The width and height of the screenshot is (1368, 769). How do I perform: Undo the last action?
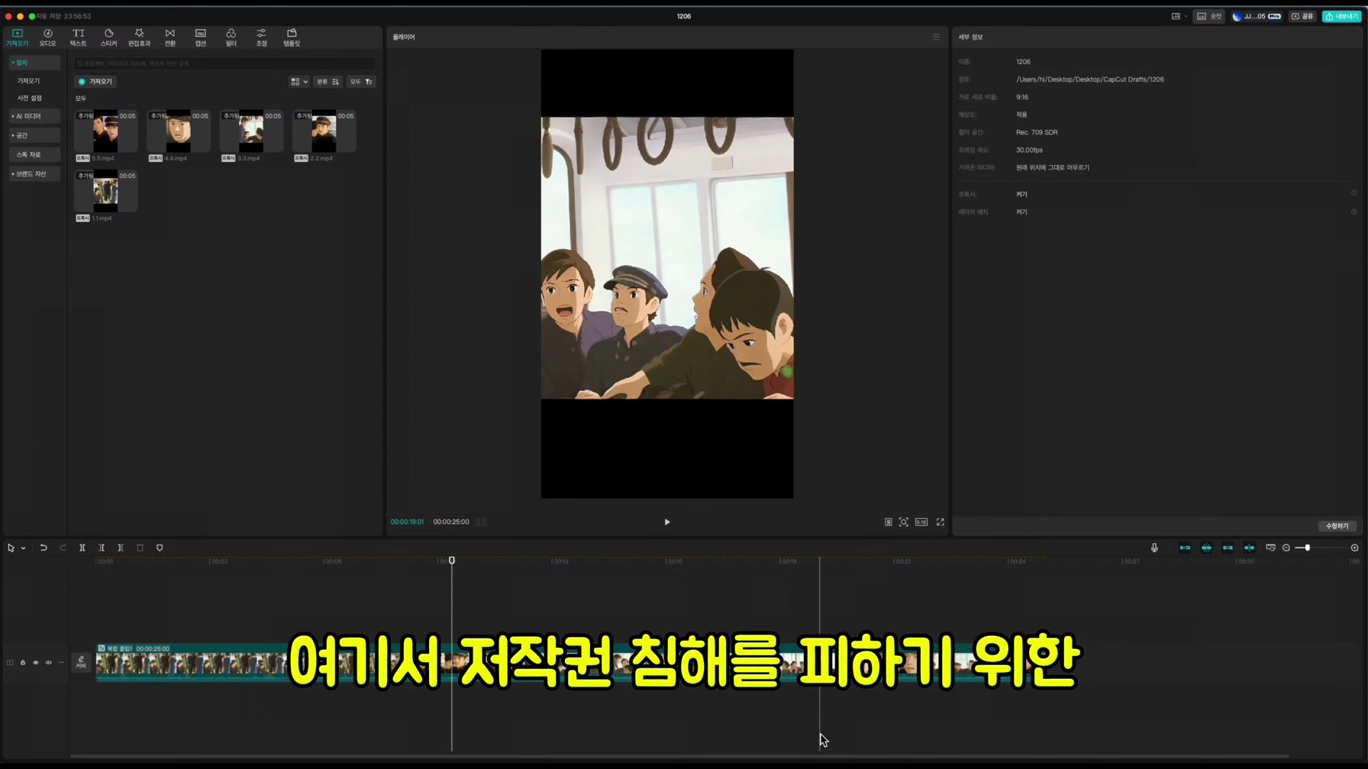coord(44,548)
